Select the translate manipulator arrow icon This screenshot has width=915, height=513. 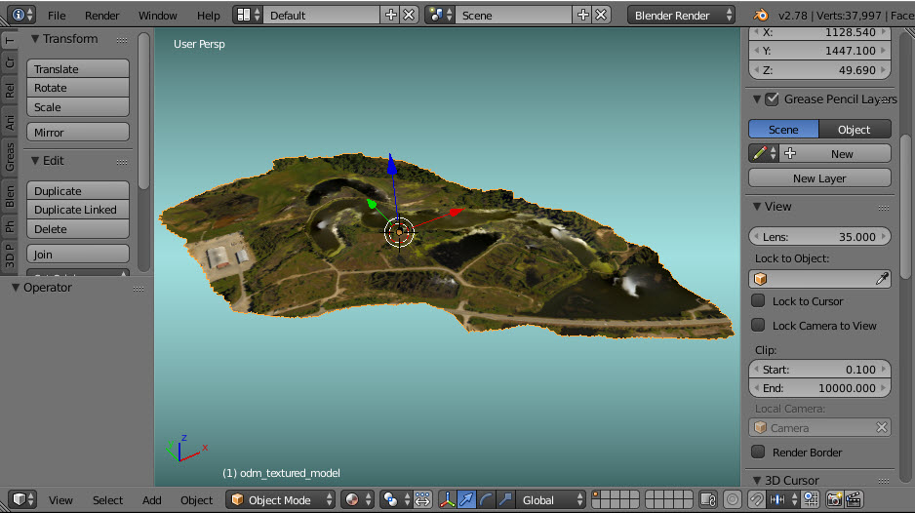click(x=466, y=499)
